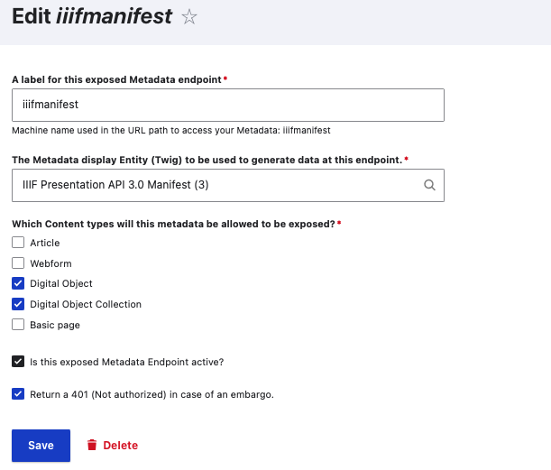Check the Article content type checkbox
Image resolution: width=551 pixels, height=470 pixels.
coord(18,243)
